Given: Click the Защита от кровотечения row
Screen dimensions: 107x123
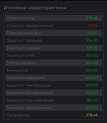Looking at the screenshot, I should pyautogui.click(x=54, y=108).
